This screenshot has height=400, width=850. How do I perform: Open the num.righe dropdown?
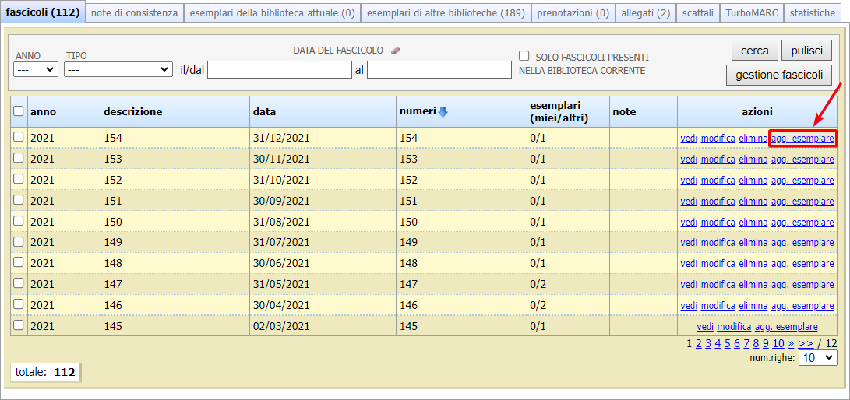tap(819, 358)
